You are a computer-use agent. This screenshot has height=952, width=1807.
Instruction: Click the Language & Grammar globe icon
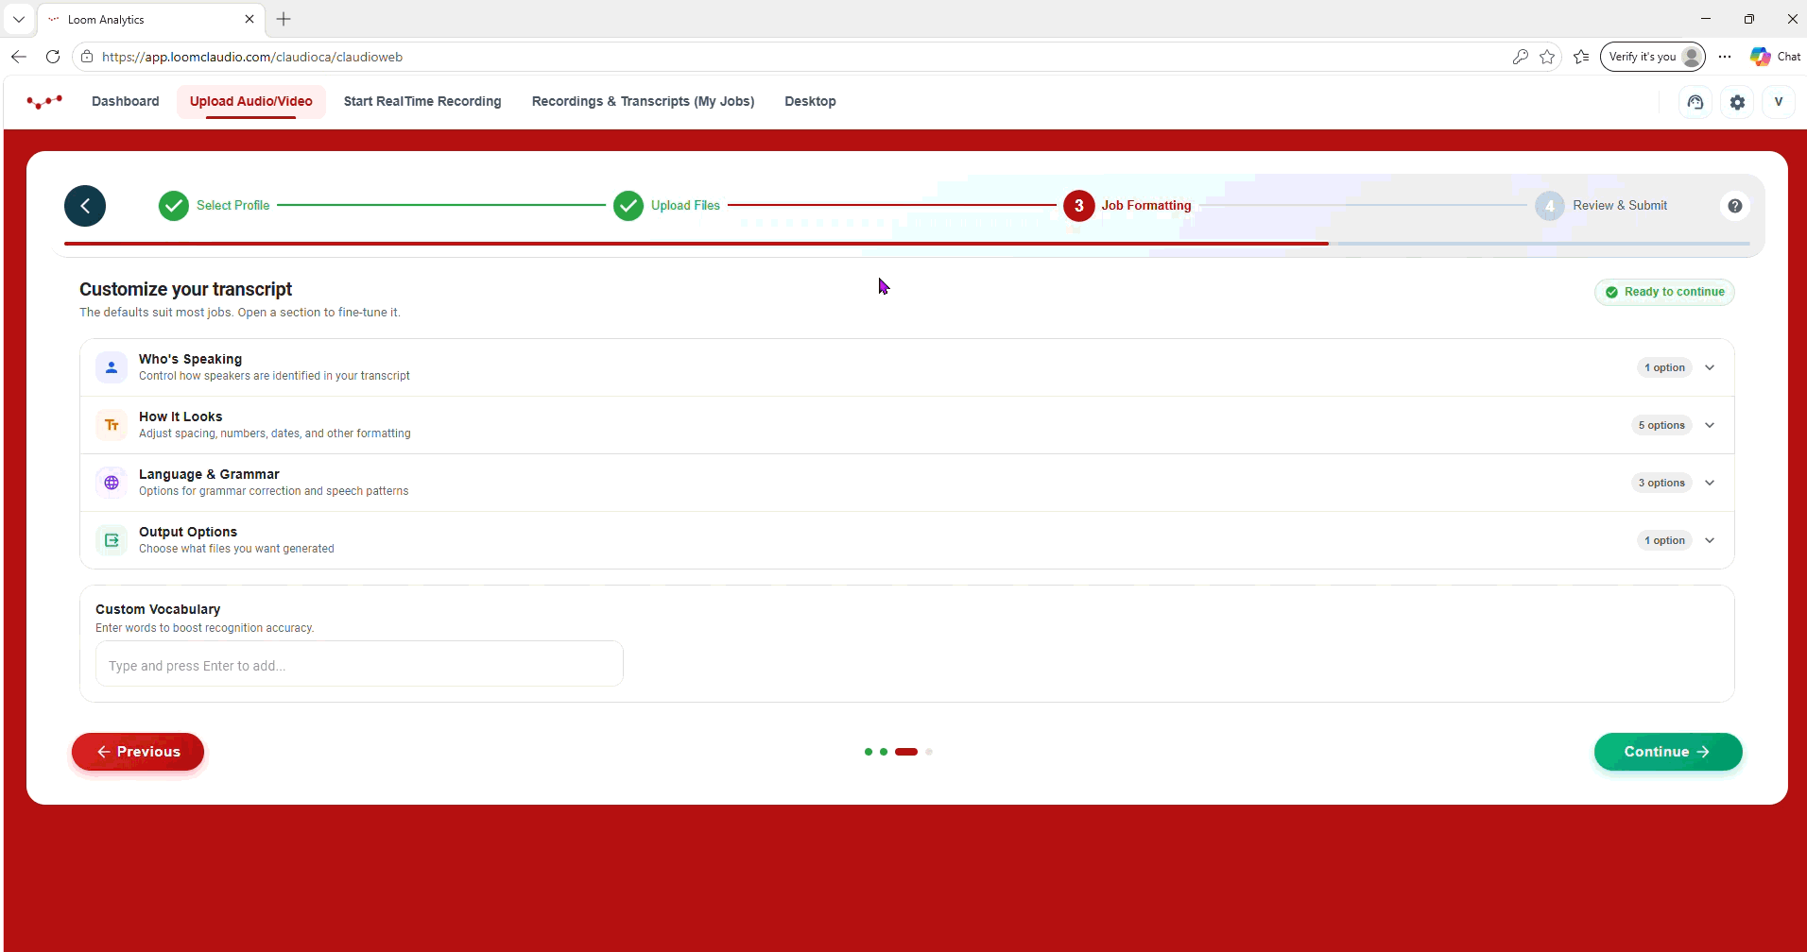point(112,483)
